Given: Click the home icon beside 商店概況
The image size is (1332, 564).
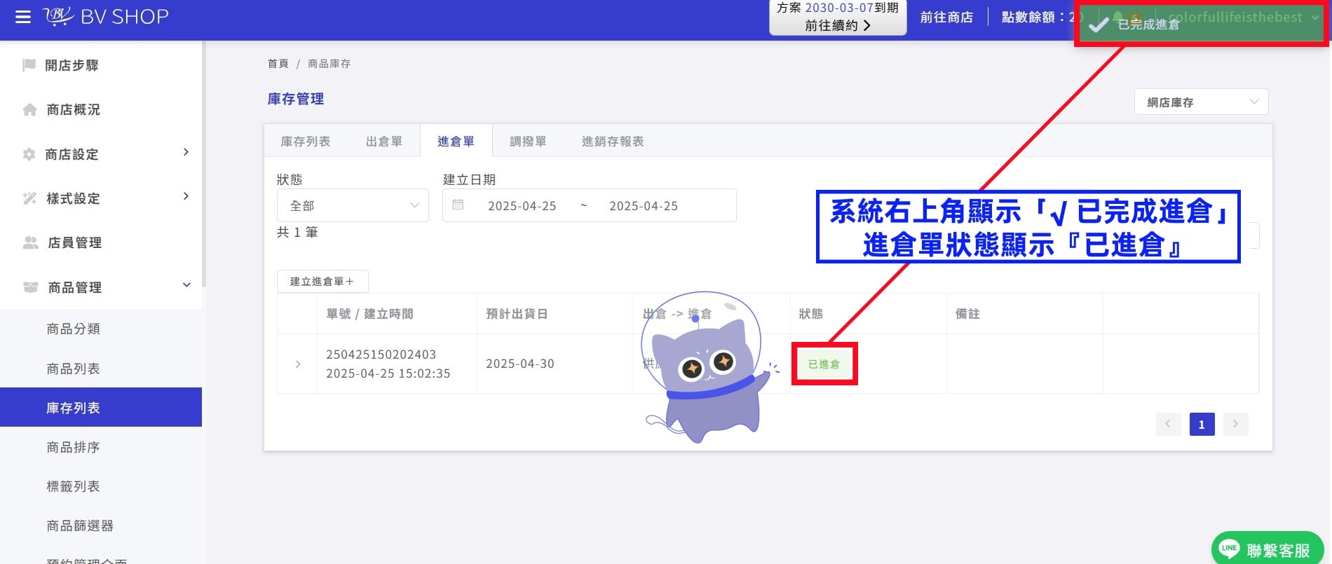Looking at the screenshot, I should click(x=29, y=109).
